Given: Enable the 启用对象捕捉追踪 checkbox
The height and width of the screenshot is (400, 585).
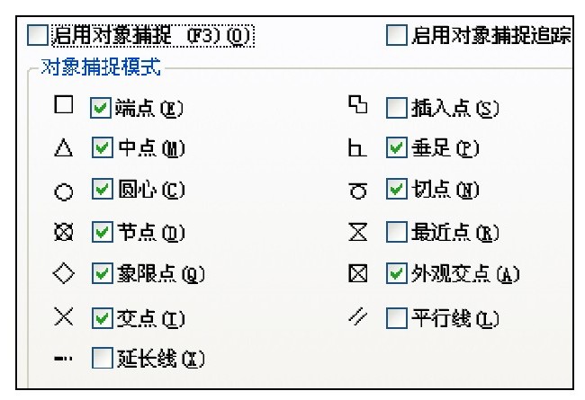Looking at the screenshot, I should tap(396, 36).
